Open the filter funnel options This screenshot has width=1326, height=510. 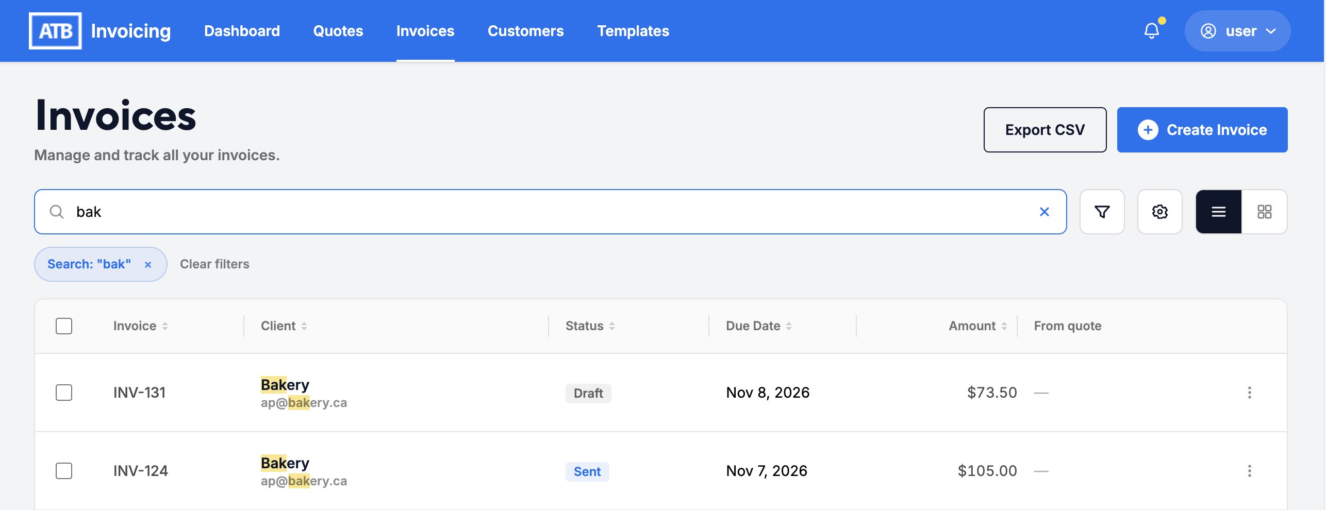(1102, 212)
